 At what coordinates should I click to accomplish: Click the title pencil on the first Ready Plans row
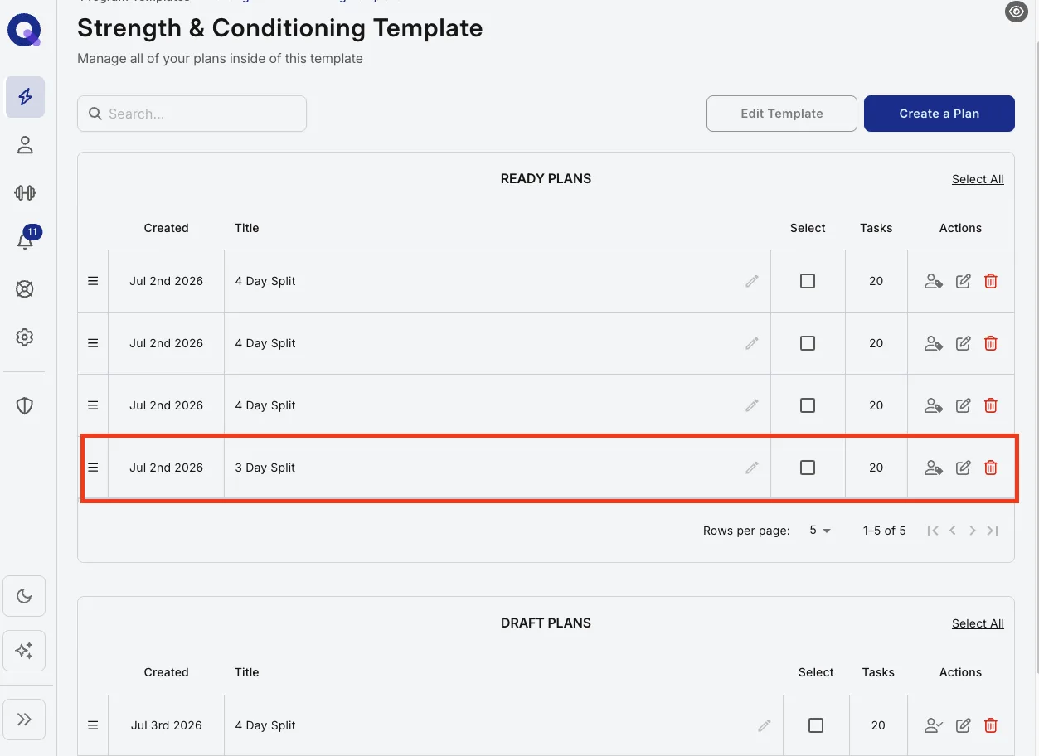coord(752,281)
